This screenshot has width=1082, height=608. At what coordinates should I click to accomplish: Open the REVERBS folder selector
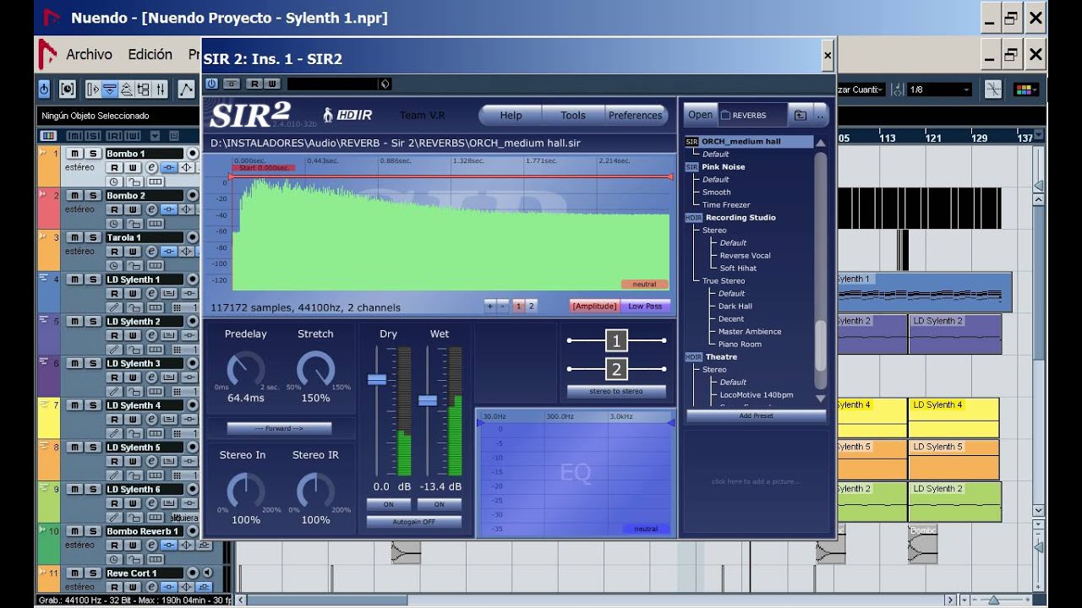(752, 115)
